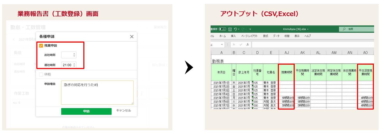
Task: Click the 申請理由 text area
Action: pyautogui.click(x=97, y=92)
